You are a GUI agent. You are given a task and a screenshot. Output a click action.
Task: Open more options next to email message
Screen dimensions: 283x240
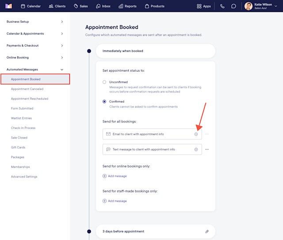207,134
